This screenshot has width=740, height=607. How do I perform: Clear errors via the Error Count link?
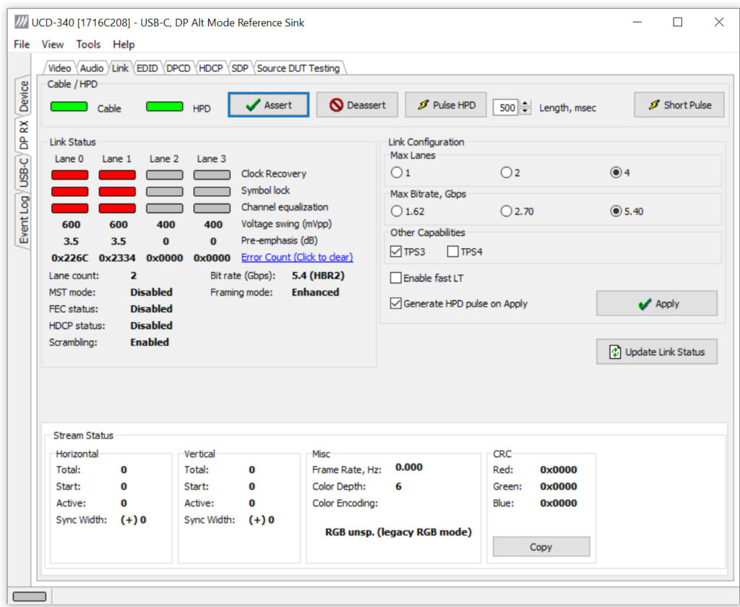click(296, 257)
